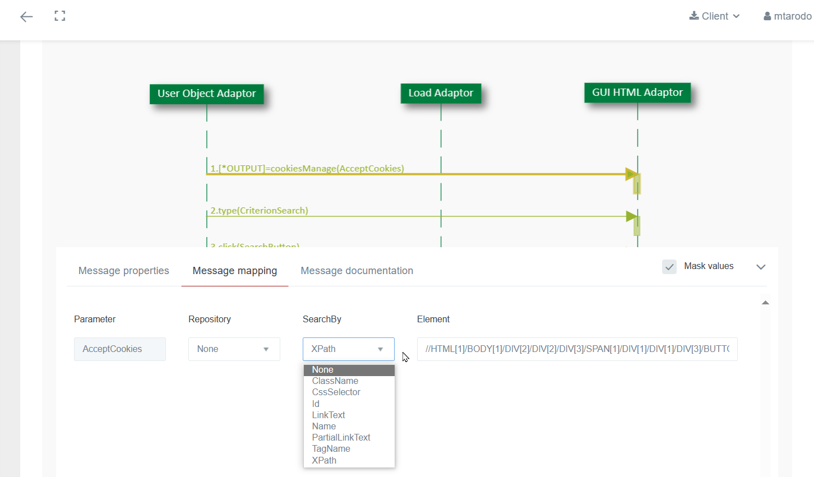The height and width of the screenshot is (477, 814).
Task: Click the back arrow icon
Action: pyautogui.click(x=26, y=17)
